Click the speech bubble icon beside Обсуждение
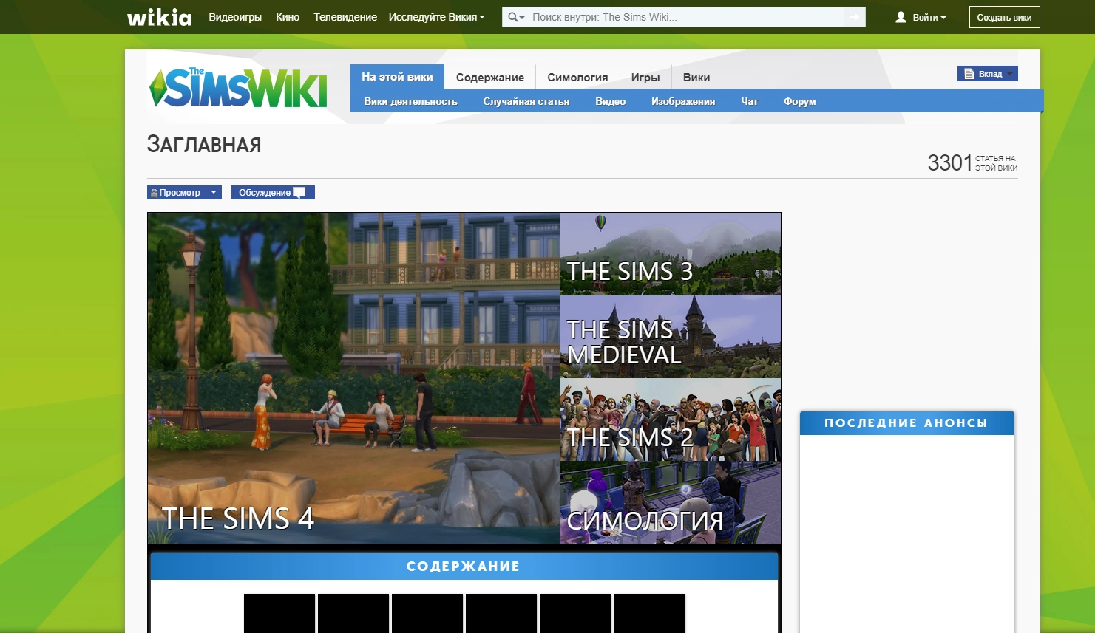This screenshot has width=1095, height=633. [299, 193]
